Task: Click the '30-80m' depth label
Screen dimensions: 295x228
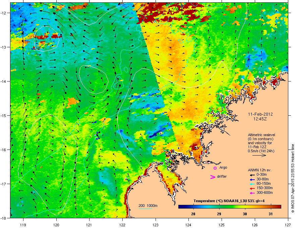Action: [262, 179]
